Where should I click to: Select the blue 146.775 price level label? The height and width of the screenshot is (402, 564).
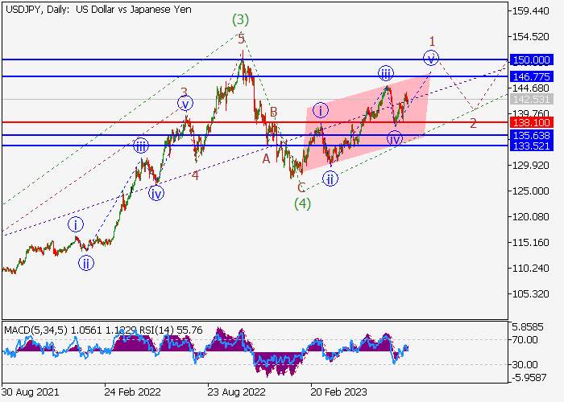click(532, 76)
